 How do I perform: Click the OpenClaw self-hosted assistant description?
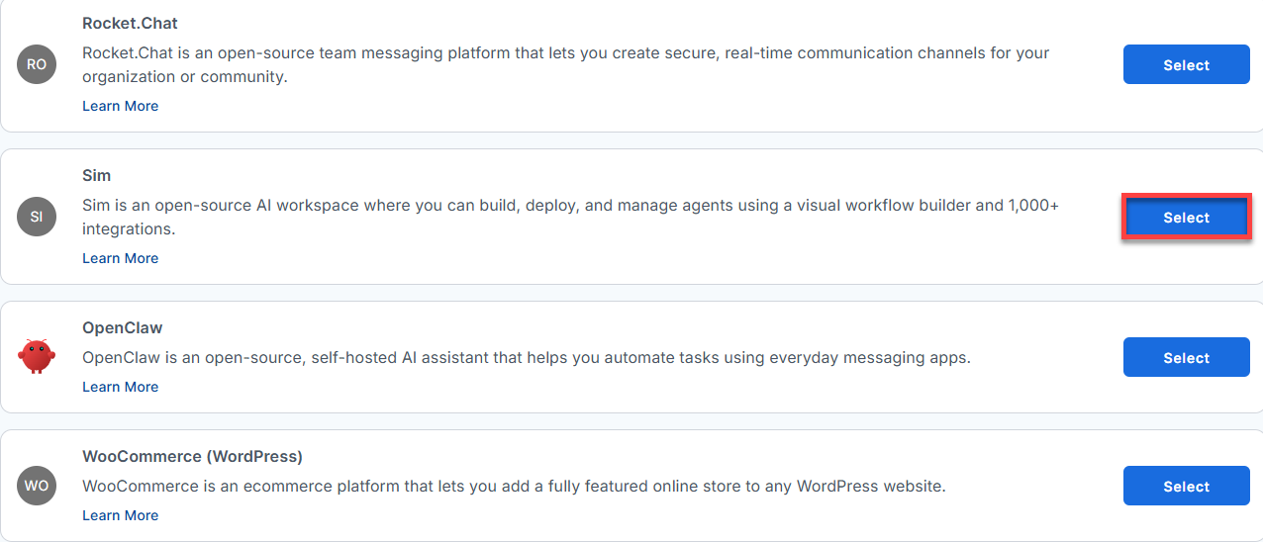coord(526,357)
